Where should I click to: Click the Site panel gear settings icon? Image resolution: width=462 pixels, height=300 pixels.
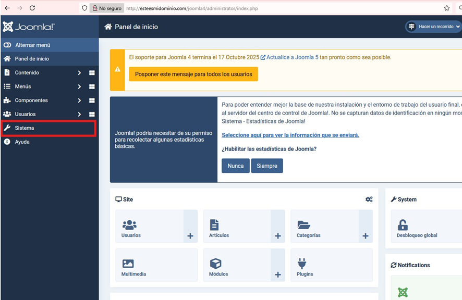(369, 199)
